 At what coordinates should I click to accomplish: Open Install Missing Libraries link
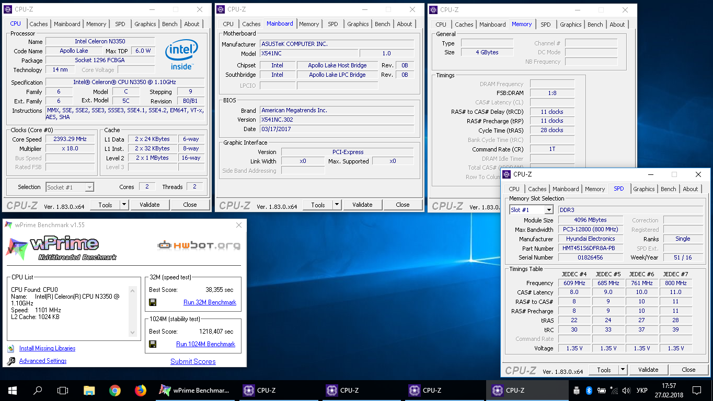click(47, 348)
